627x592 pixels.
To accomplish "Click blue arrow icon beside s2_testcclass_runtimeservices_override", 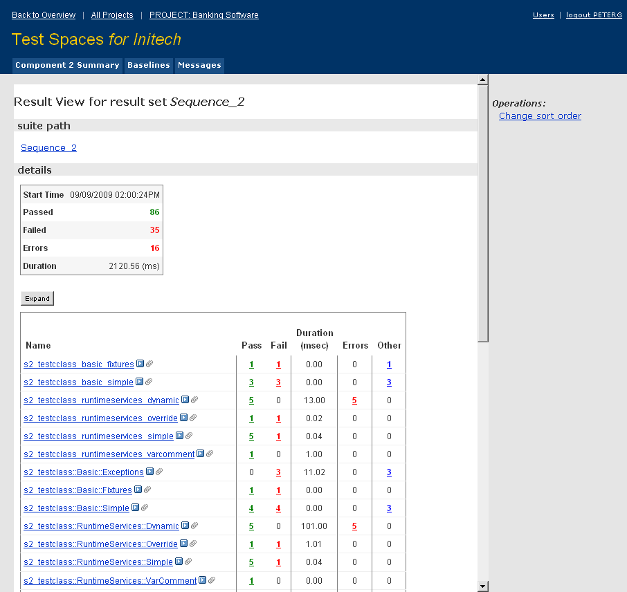I will pos(183,418).
